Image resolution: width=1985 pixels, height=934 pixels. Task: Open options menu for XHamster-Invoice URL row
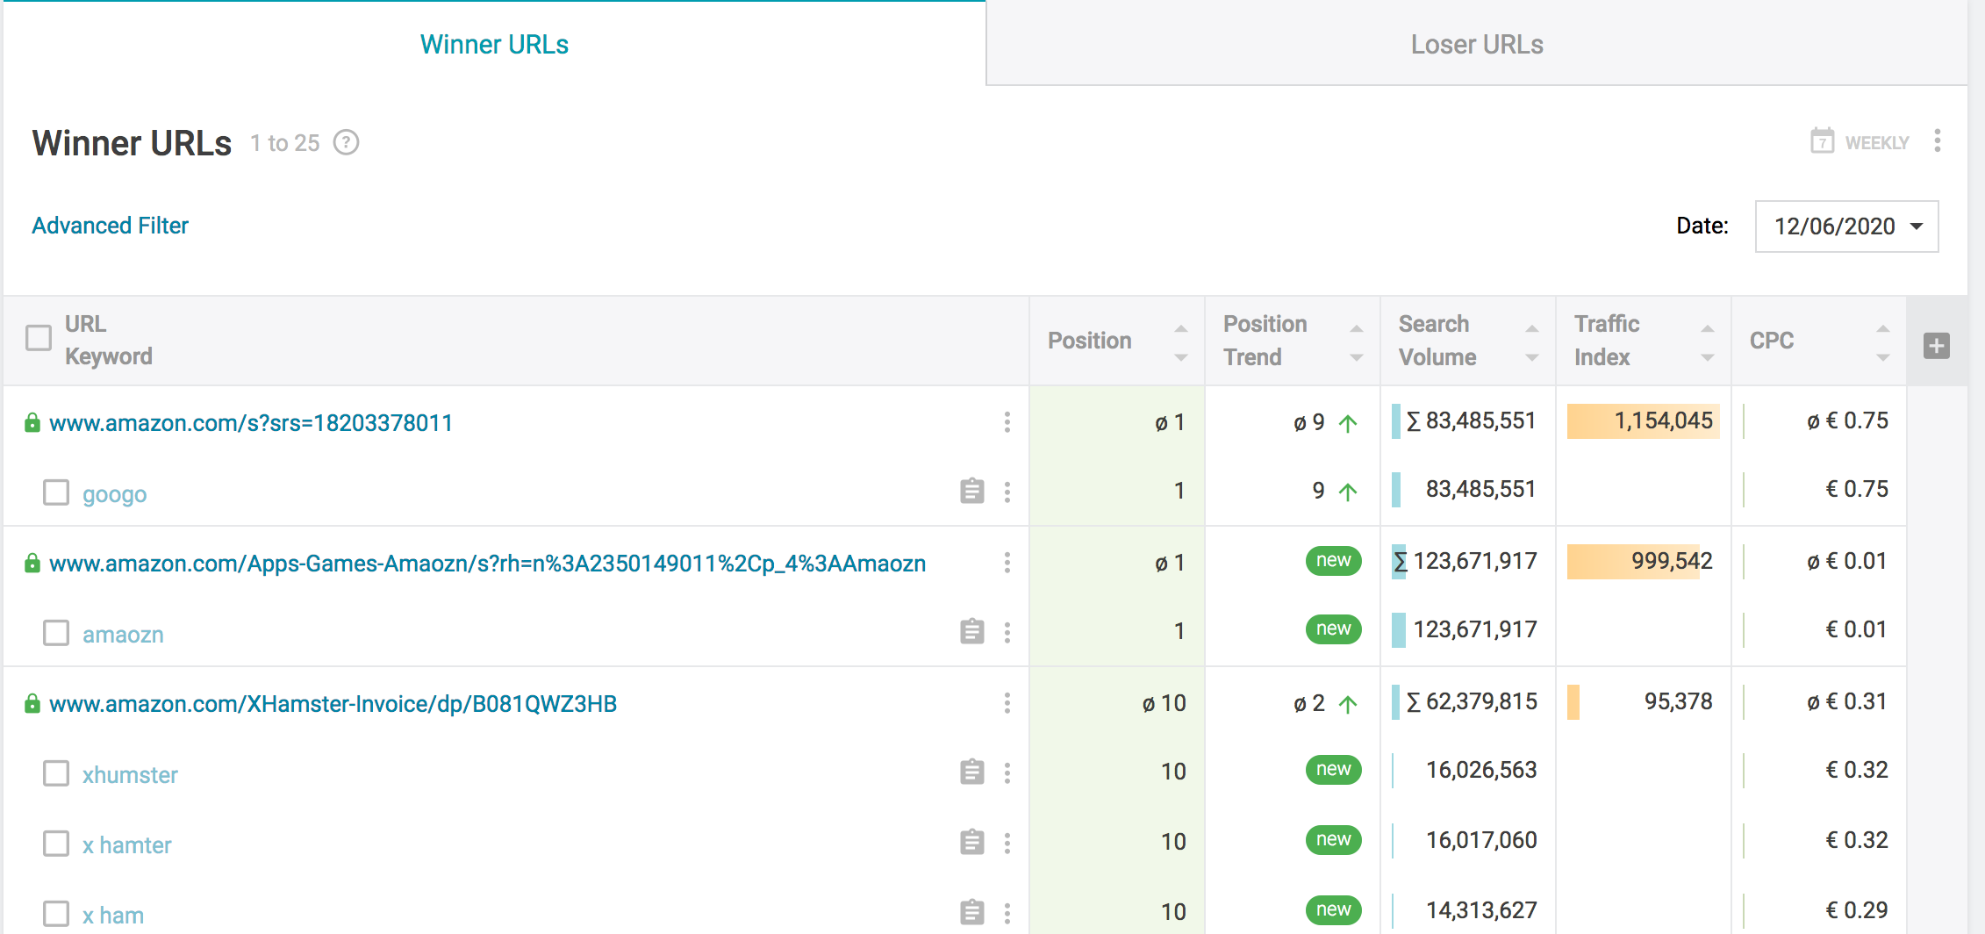[1007, 703]
